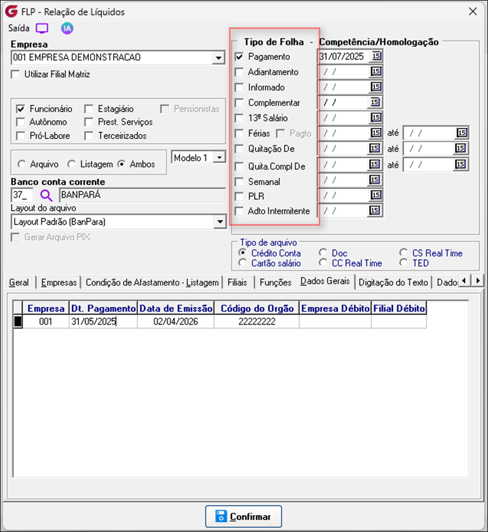The width and height of the screenshot is (488, 532).
Task: Open Condição de Afastamento - Listagem tab
Action: point(152,282)
